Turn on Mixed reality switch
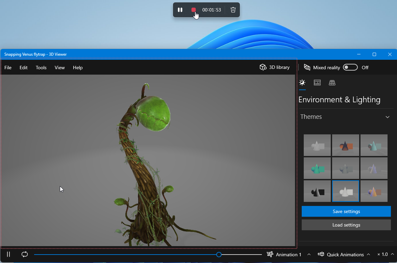 [350, 68]
